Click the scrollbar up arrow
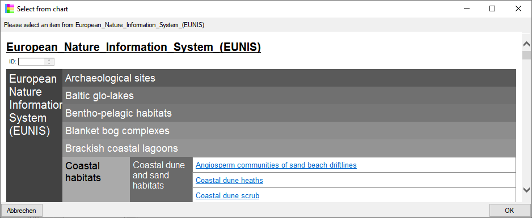 [x=526, y=44]
